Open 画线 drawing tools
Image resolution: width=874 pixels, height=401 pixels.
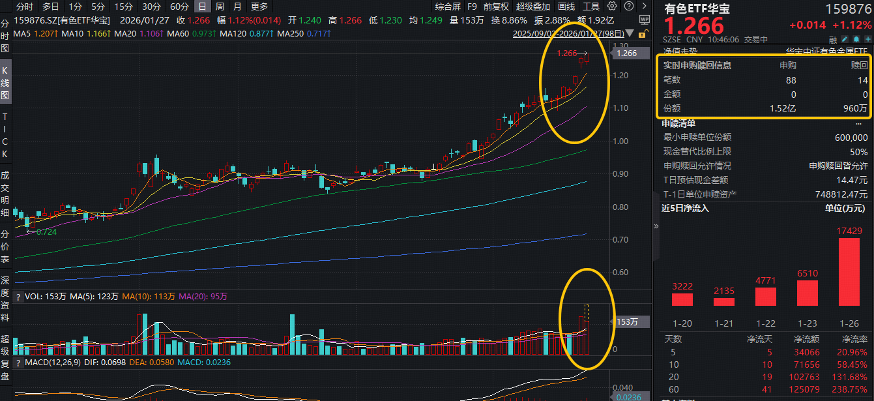566,7
